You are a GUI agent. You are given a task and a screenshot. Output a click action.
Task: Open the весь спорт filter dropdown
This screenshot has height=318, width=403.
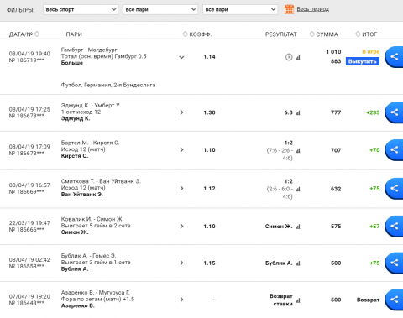click(81, 9)
